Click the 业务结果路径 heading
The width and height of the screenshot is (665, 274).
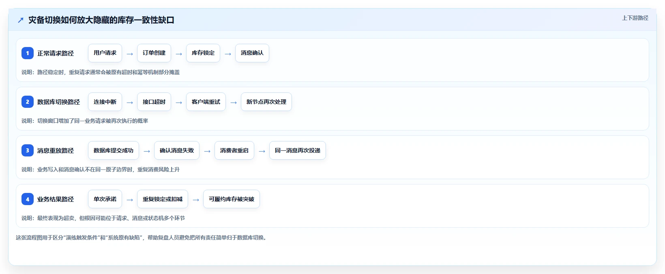(x=56, y=199)
